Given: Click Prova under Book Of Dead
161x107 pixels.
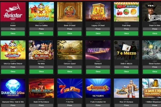Looking at the screenshot, I should click(x=69, y=29).
